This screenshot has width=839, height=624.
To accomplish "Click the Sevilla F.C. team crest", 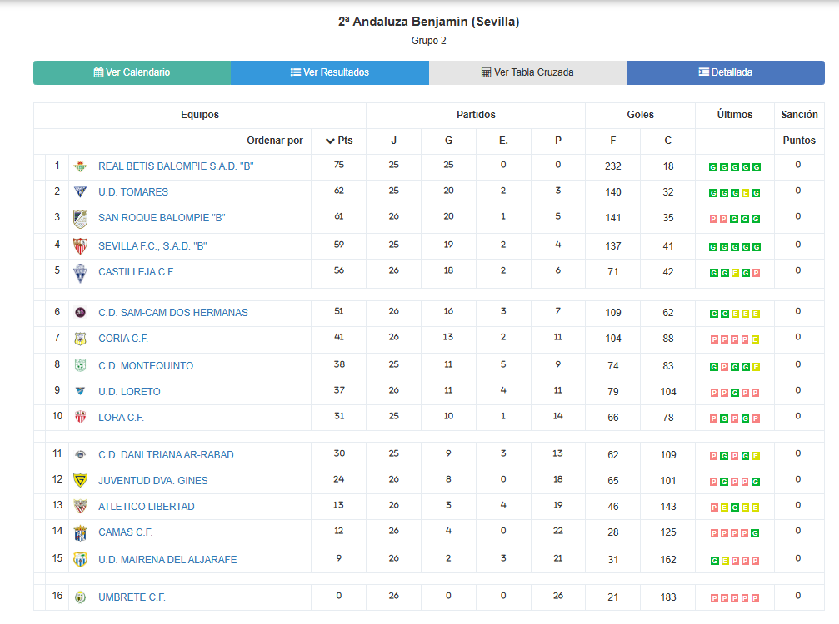I will click(80, 246).
